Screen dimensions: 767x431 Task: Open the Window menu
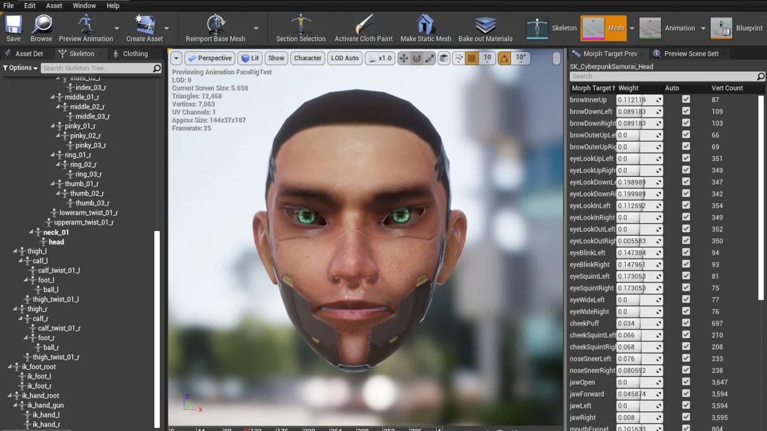tap(84, 5)
